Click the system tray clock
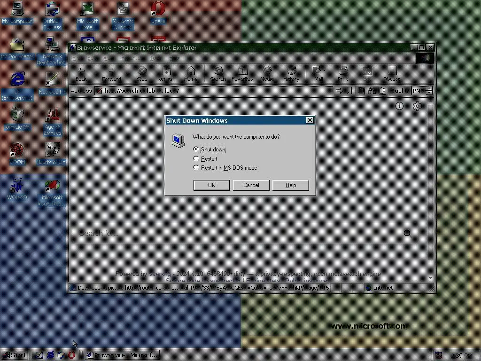The image size is (481, 361). pos(461,355)
